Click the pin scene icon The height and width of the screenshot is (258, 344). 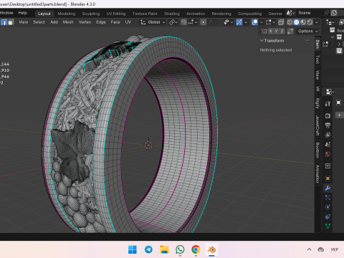coord(327,13)
